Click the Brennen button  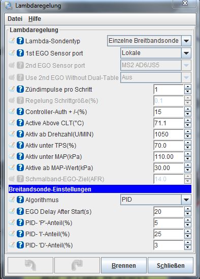124,265
